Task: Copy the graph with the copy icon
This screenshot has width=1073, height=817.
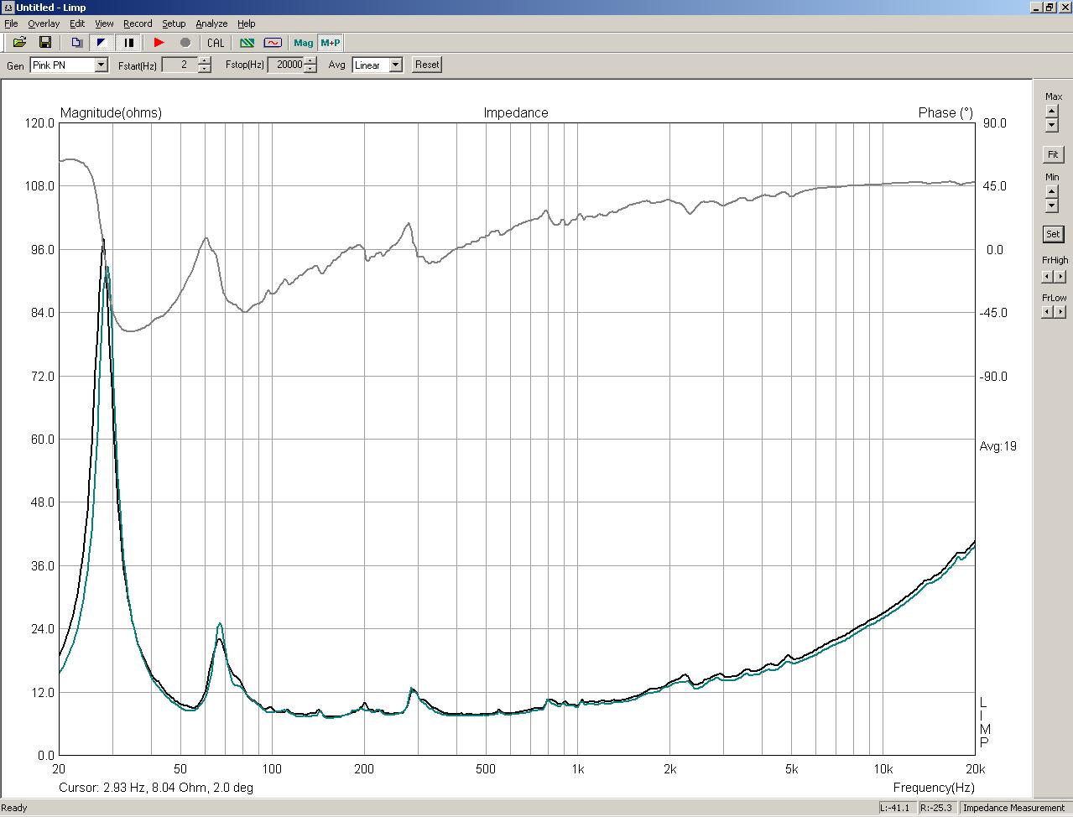Action: tap(76, 43)
